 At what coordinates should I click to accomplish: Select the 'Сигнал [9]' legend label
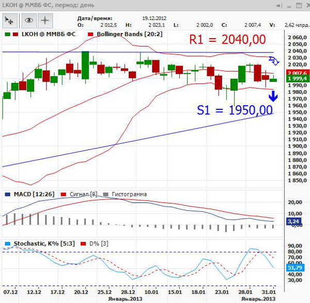coord(83,194)
